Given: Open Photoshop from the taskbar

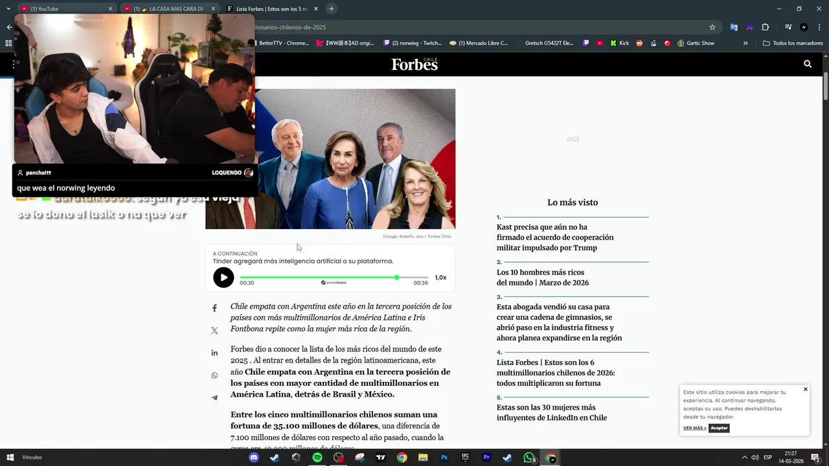Looking at the screenshot, I should (x=444, y=458).
